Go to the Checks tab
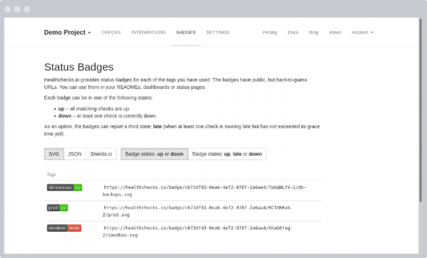 111,32
